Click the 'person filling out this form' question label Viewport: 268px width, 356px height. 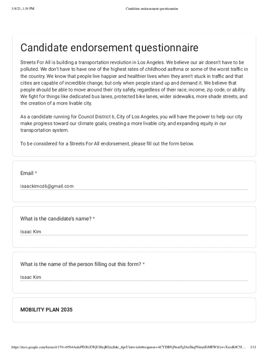coord(80,264)
